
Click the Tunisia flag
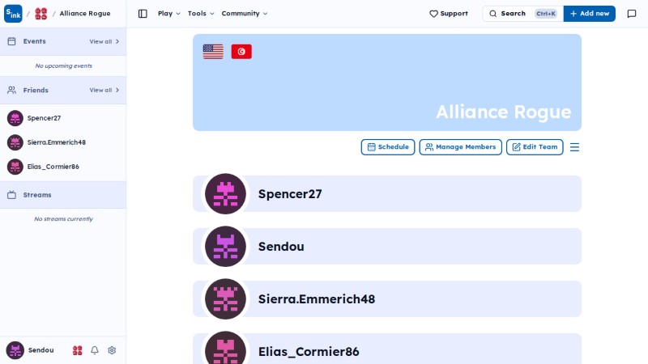tap(241, 52)
